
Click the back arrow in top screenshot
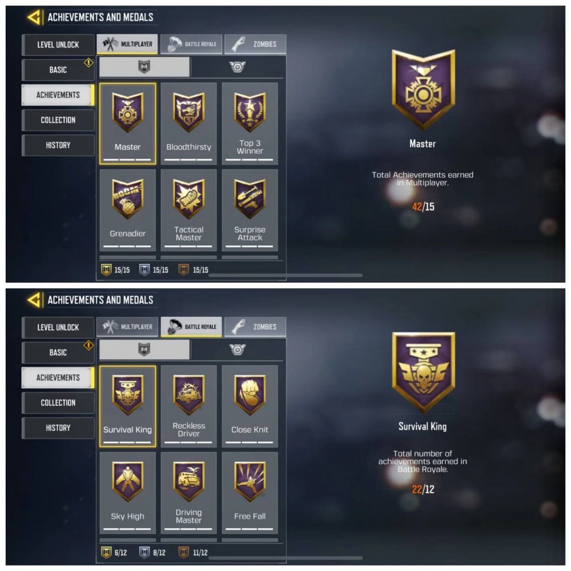(34, 17)
